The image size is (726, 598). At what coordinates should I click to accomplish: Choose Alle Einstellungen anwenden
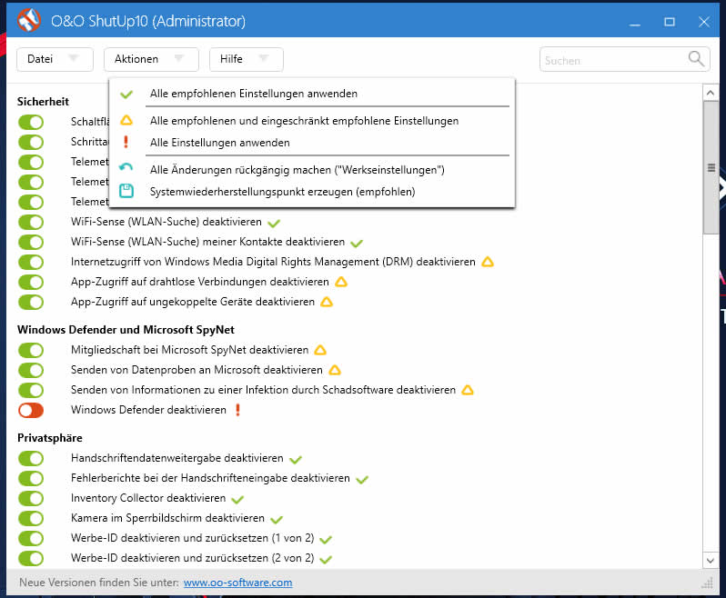[x=312, y=143]
